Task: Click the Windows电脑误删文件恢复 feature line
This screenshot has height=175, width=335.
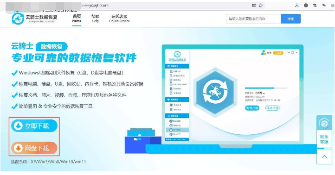Action: click(68, 73)
